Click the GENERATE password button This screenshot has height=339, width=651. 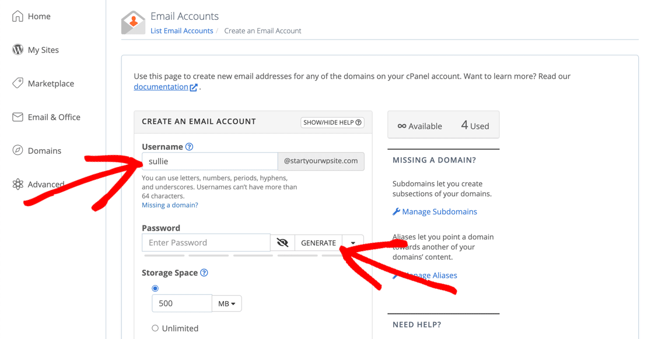click(x=318, y=243)
